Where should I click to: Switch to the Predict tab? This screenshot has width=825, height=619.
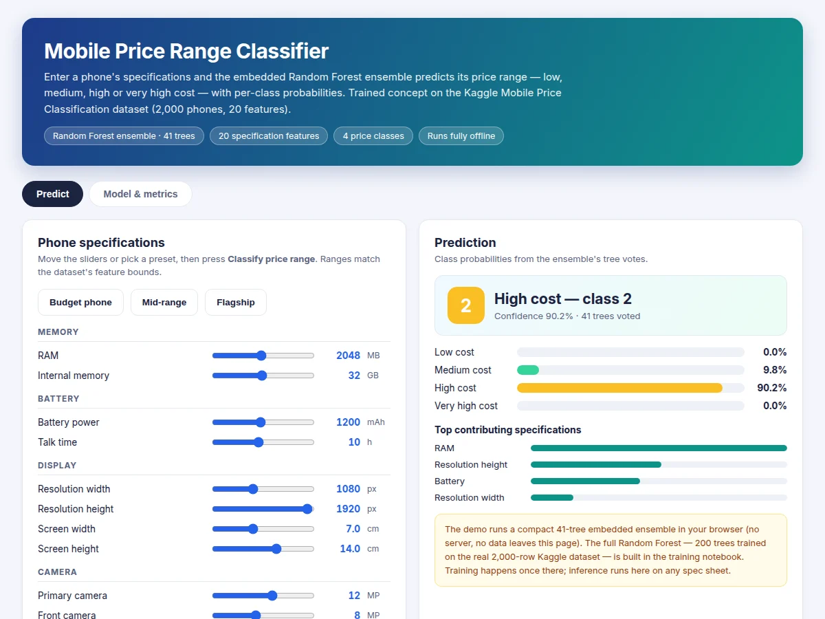coord(52,194)
